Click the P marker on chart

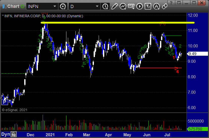pos(5,102)
